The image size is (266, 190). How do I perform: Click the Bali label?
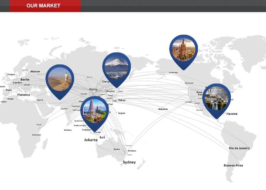(102, 137)
